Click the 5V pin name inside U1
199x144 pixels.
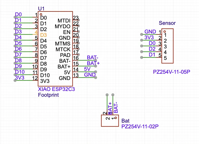coord(67,72)
